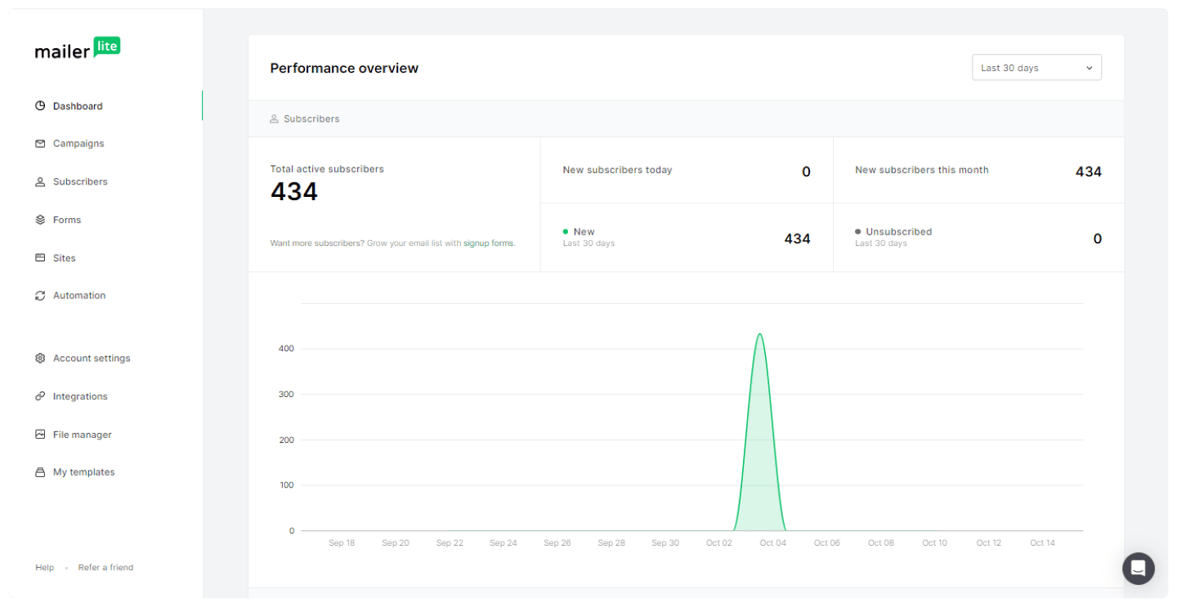The image size is (1177, 607).
Task: Click the Sep 18 axis label
Action: [x=342, y=542]
